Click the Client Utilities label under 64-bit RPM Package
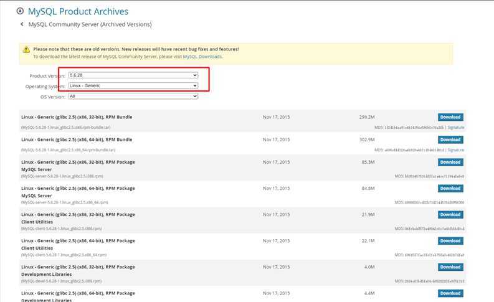 (x=37, y=248)
